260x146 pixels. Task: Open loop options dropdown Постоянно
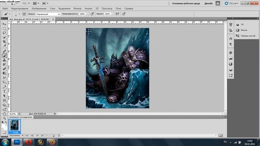point(16,135)
